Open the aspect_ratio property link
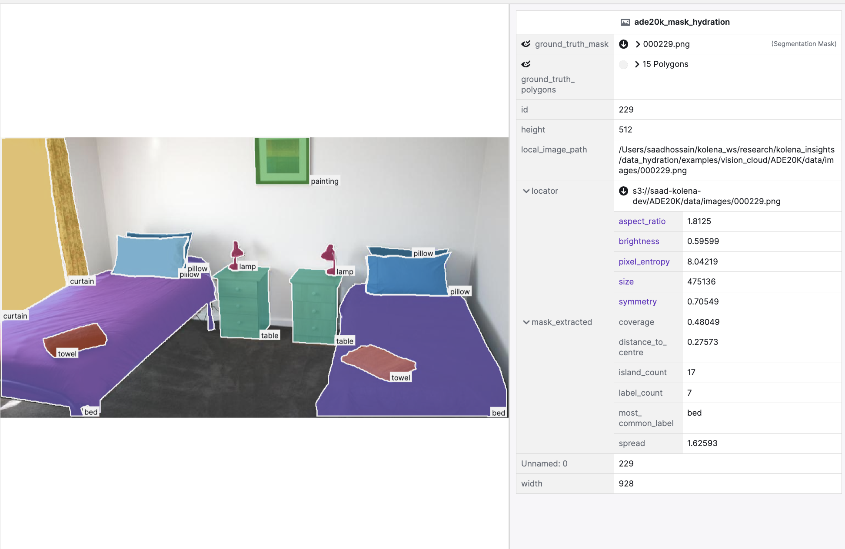The image size is (845, 549). click(x=642, y=222)
